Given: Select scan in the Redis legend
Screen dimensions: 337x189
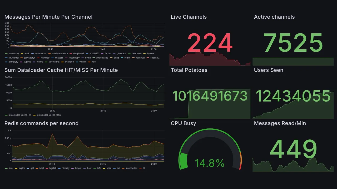Looking at the screenshot, I should pyautogui.click(x=109, y=168).
